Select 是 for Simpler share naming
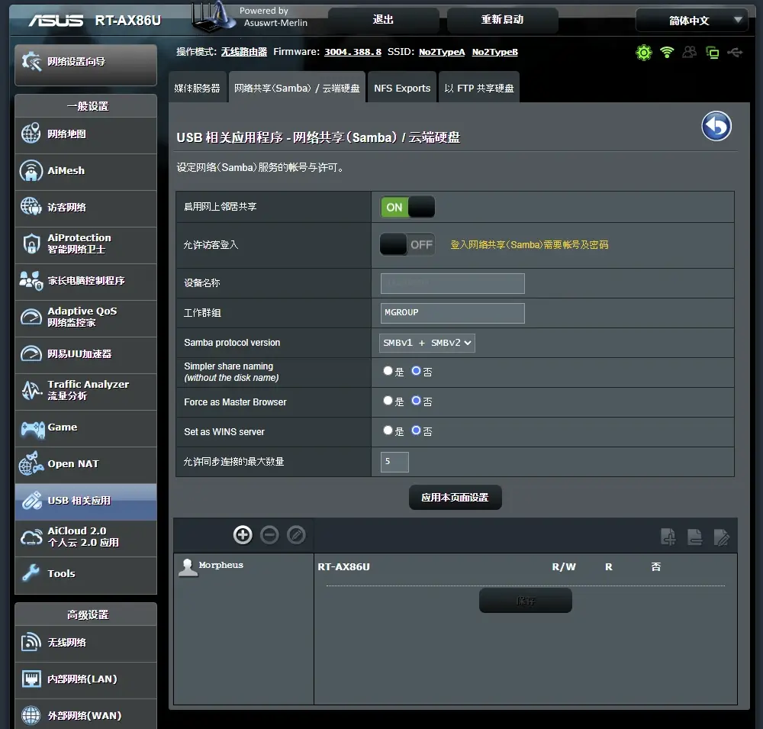 (x=388, y=371)
